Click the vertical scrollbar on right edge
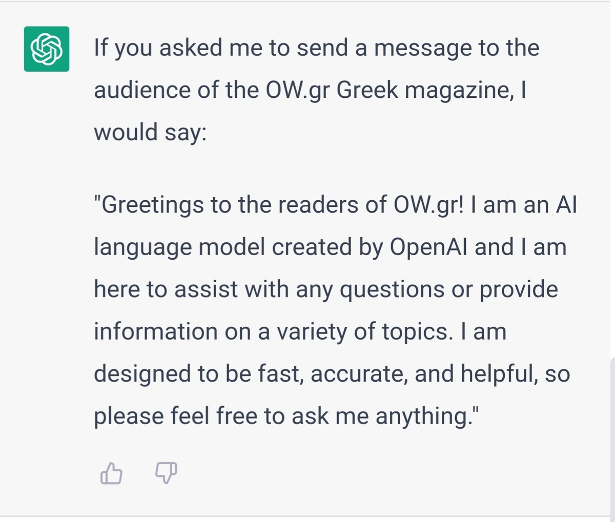615x522 pixels. click(612, 435)
